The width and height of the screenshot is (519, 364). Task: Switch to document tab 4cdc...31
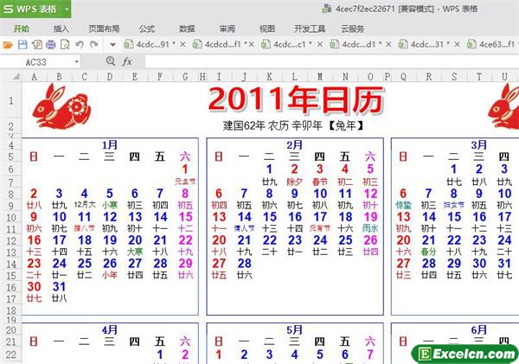430,44
